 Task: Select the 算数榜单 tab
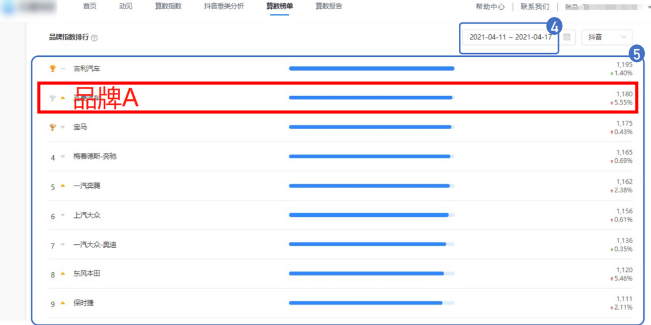[279, 7]
